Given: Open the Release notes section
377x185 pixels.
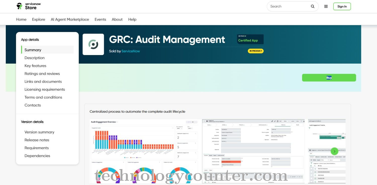Looking at the screenshot, I should point(37,140).
